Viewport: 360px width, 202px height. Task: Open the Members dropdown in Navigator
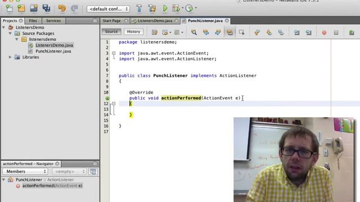pyautogui.click(x=25, y=172)
